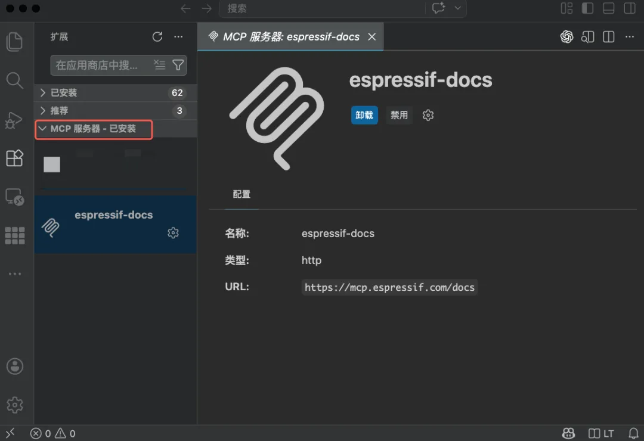Toggle the primary side bar
The width and height of the screenshot is (644, 441).
point(587,8)
